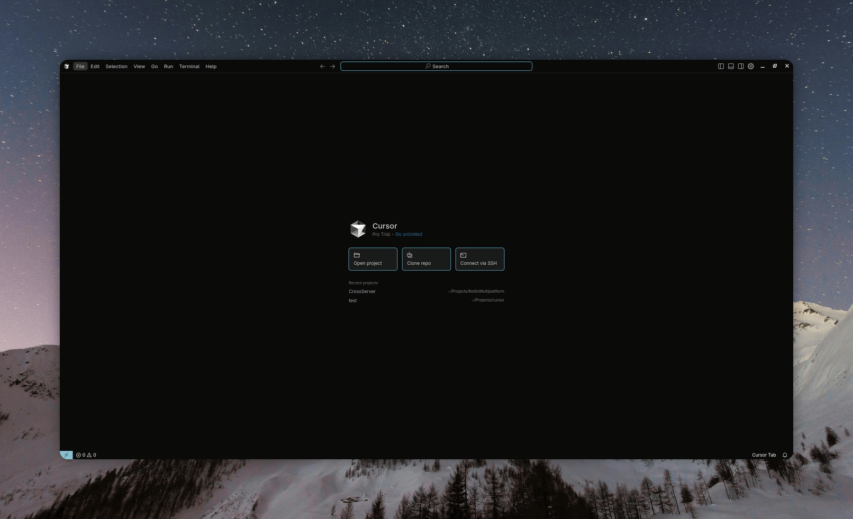The image size is (853, 519).
Task: Minimize the Cursor window
Action: pyautogui.click(x=763, y=66)
